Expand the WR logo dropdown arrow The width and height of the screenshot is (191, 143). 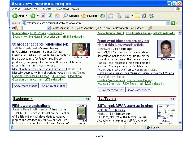coord(19,28)
